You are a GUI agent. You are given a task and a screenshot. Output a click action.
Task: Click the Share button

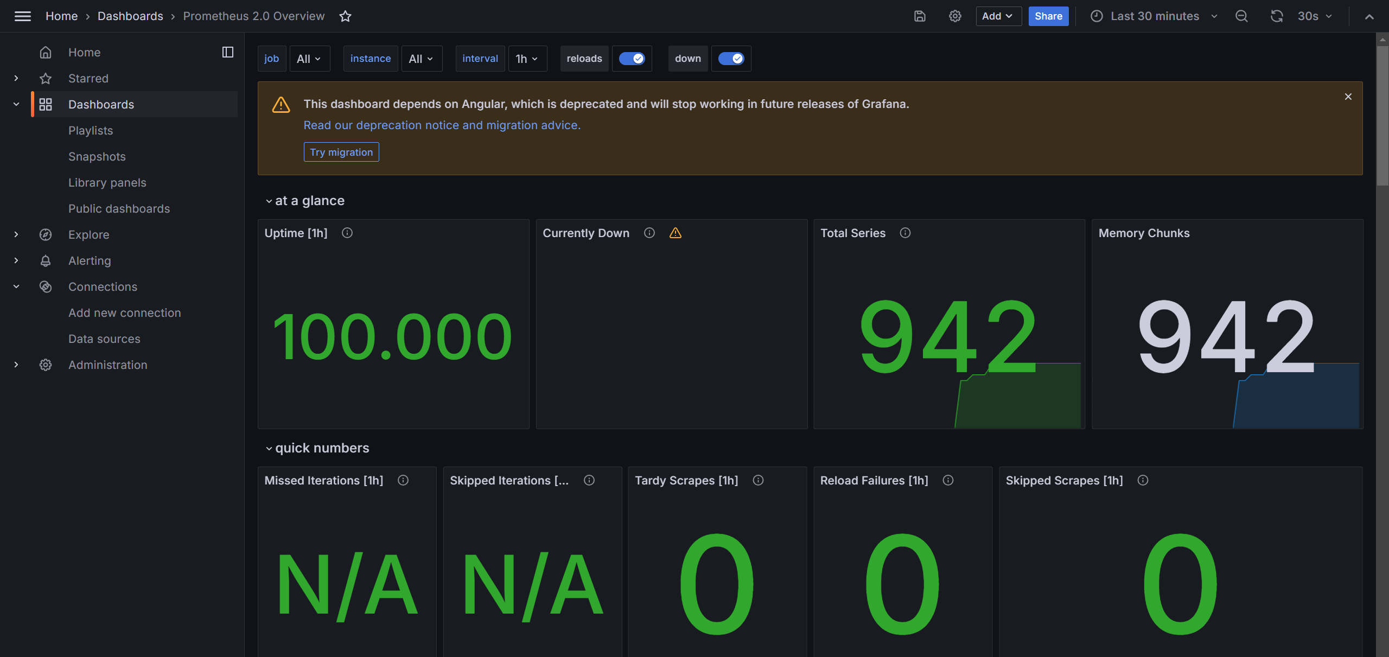[x=1048, y=16]
